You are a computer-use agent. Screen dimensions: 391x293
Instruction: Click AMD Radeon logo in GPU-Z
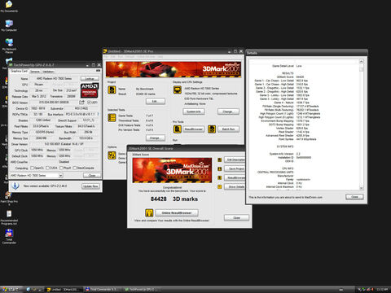(90, 90)
